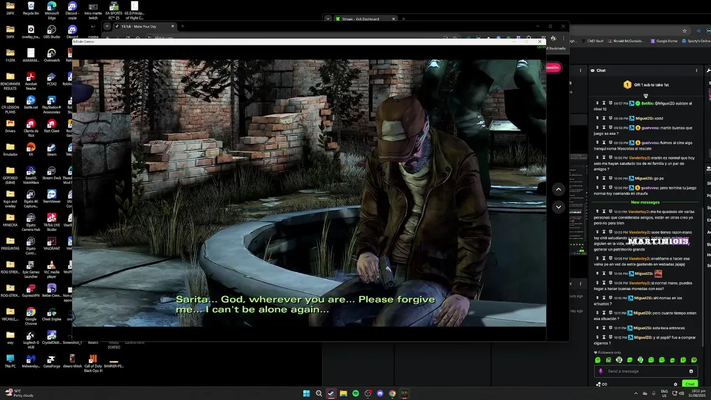Select the Acrobat Reader desktop icon

(x=31, y=81)
